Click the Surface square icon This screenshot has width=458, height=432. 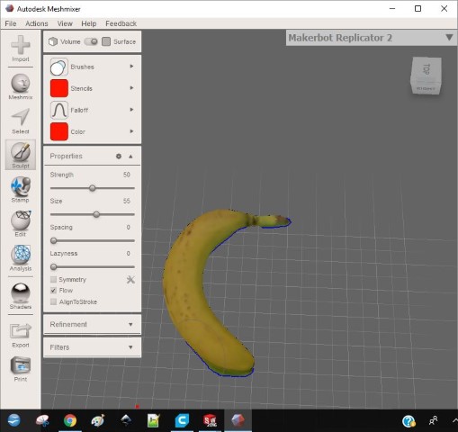[106, 41]
